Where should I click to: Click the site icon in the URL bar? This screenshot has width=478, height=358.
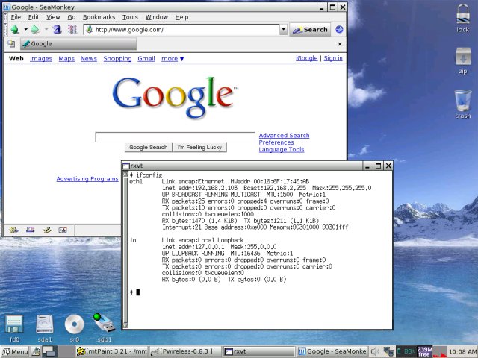[x=89, y=30]
